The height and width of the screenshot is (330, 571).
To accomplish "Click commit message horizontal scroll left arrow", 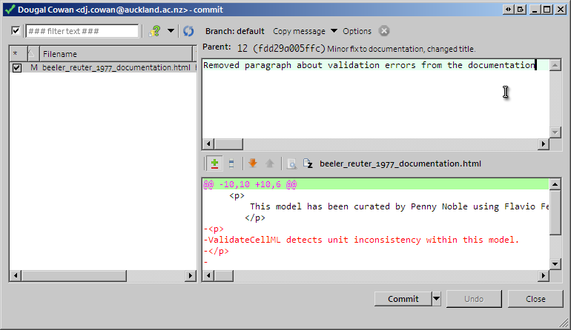I will click(x=208, y=144).
